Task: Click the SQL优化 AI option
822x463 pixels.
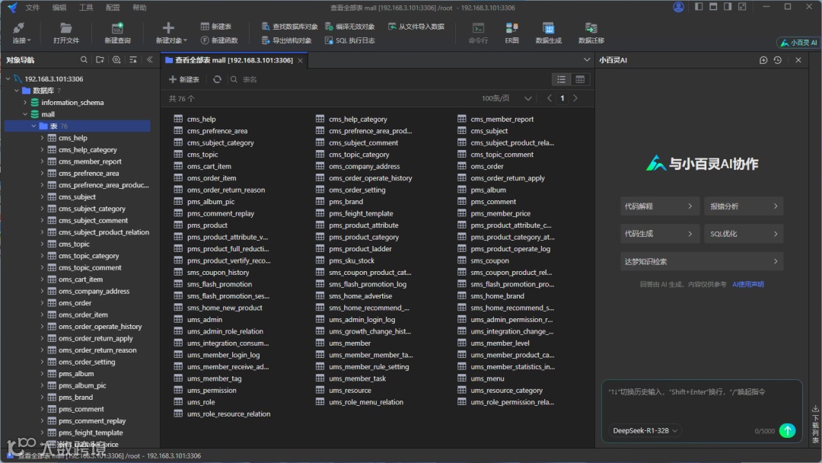Action: pyautogui.click(x=744, y=234)
